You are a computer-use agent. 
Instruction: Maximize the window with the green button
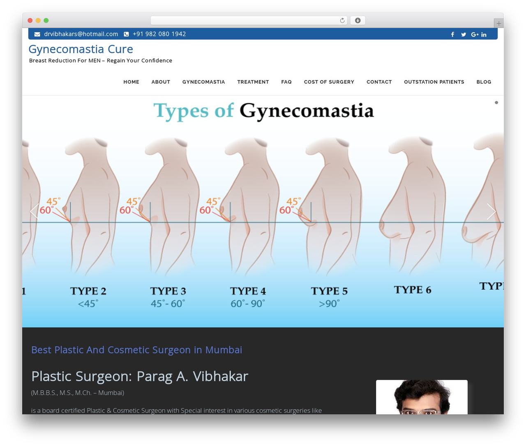tap(46, 21)
